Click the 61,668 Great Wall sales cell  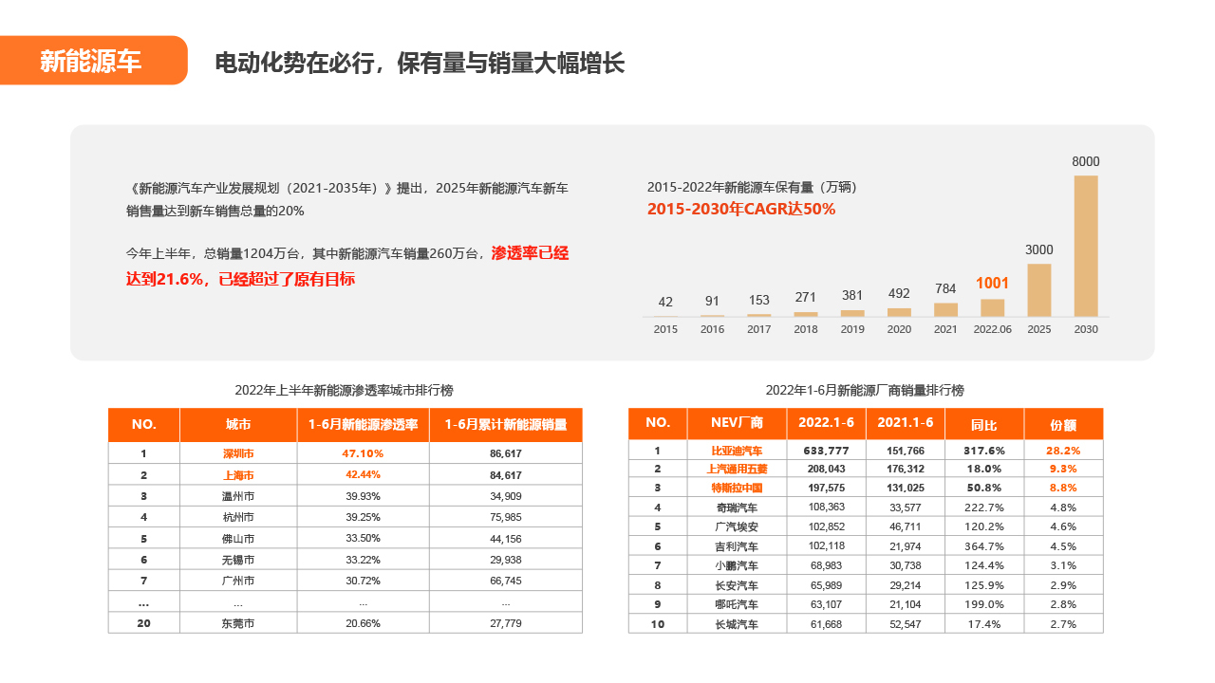[x=827, y=624]
